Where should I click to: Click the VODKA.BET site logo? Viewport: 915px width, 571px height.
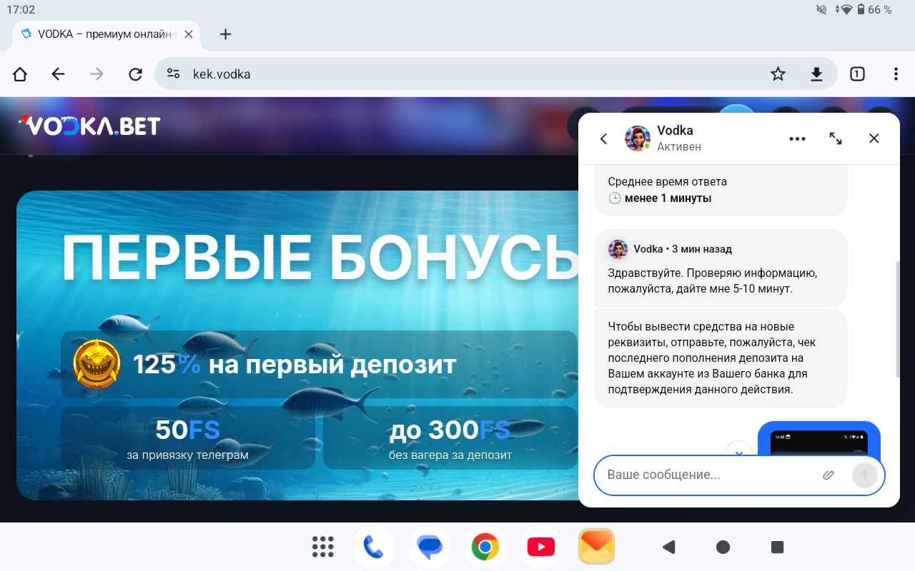click(89, 126)
